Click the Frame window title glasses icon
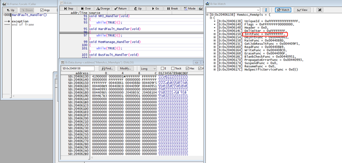The height and width of the screenshot is (163, 342). click(4, 4)
